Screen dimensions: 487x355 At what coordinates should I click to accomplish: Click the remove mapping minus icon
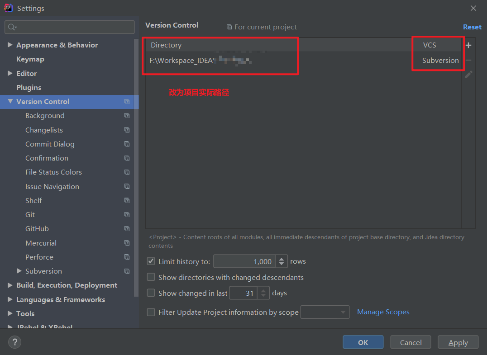(x=468, y=60)
